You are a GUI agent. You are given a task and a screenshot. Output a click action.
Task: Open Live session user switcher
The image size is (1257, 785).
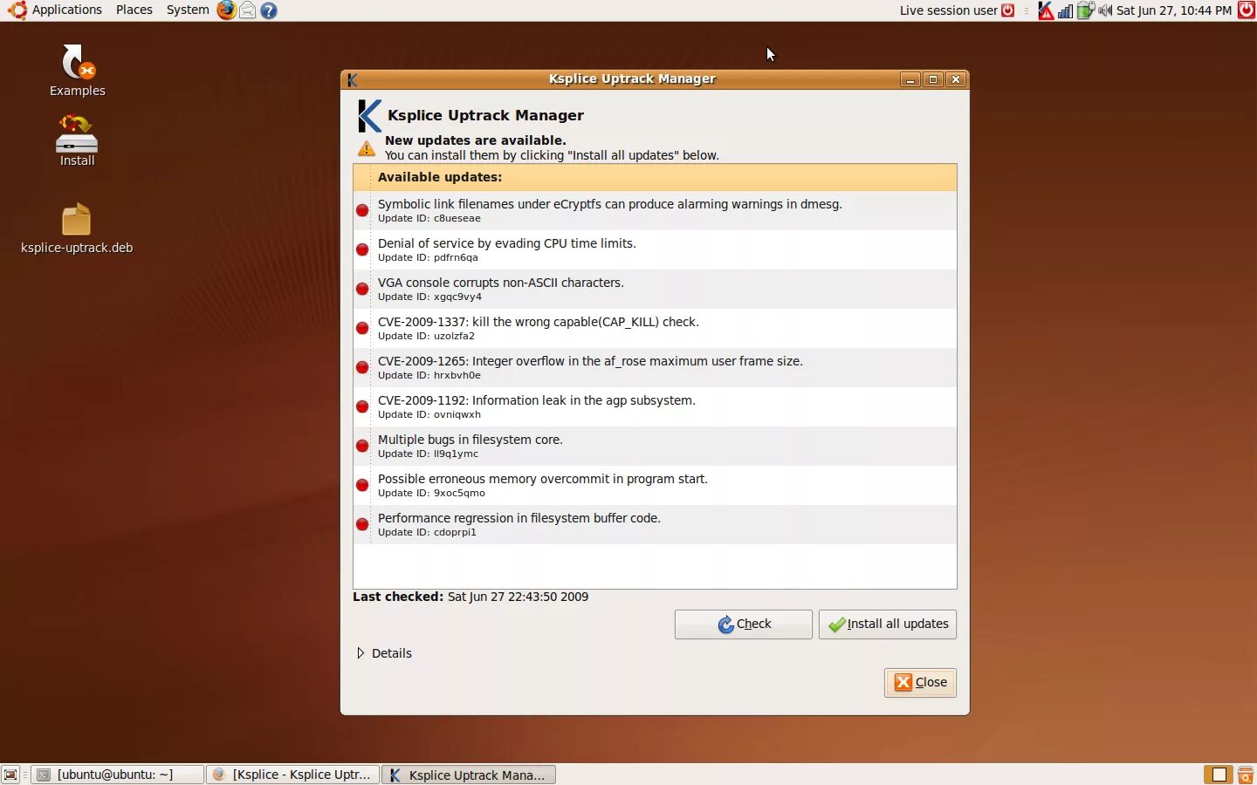(x=958, y=10)
